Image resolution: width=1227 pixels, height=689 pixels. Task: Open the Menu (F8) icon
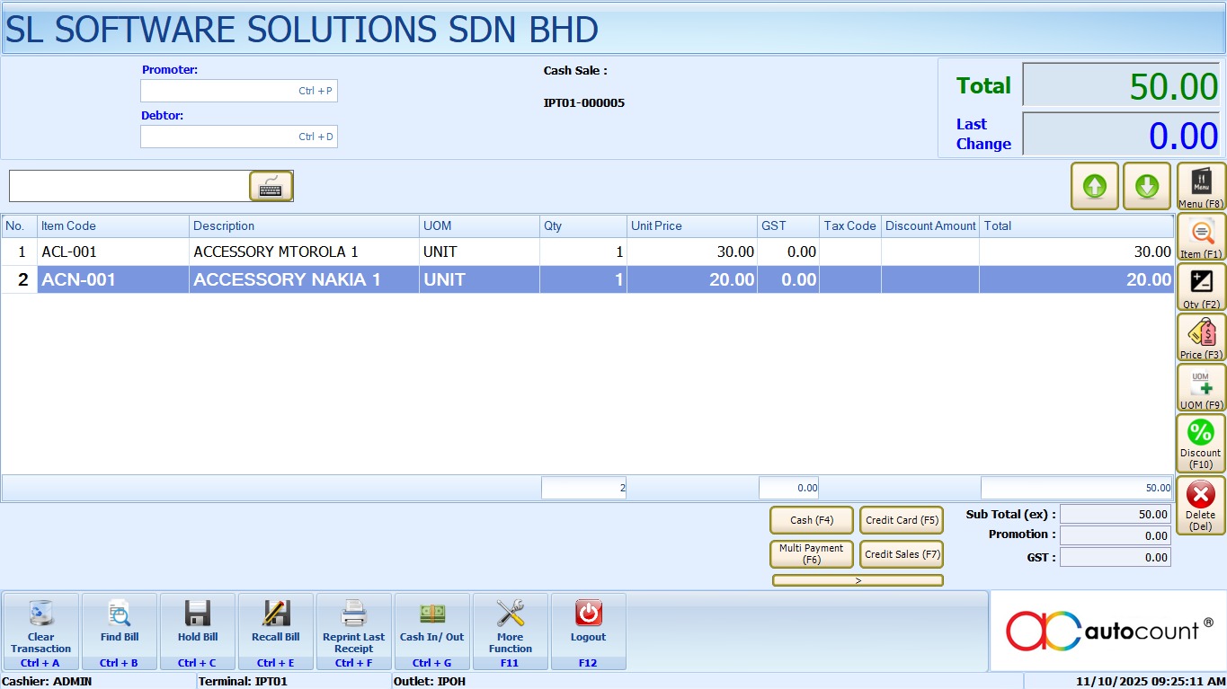(x=1201, y=186)
